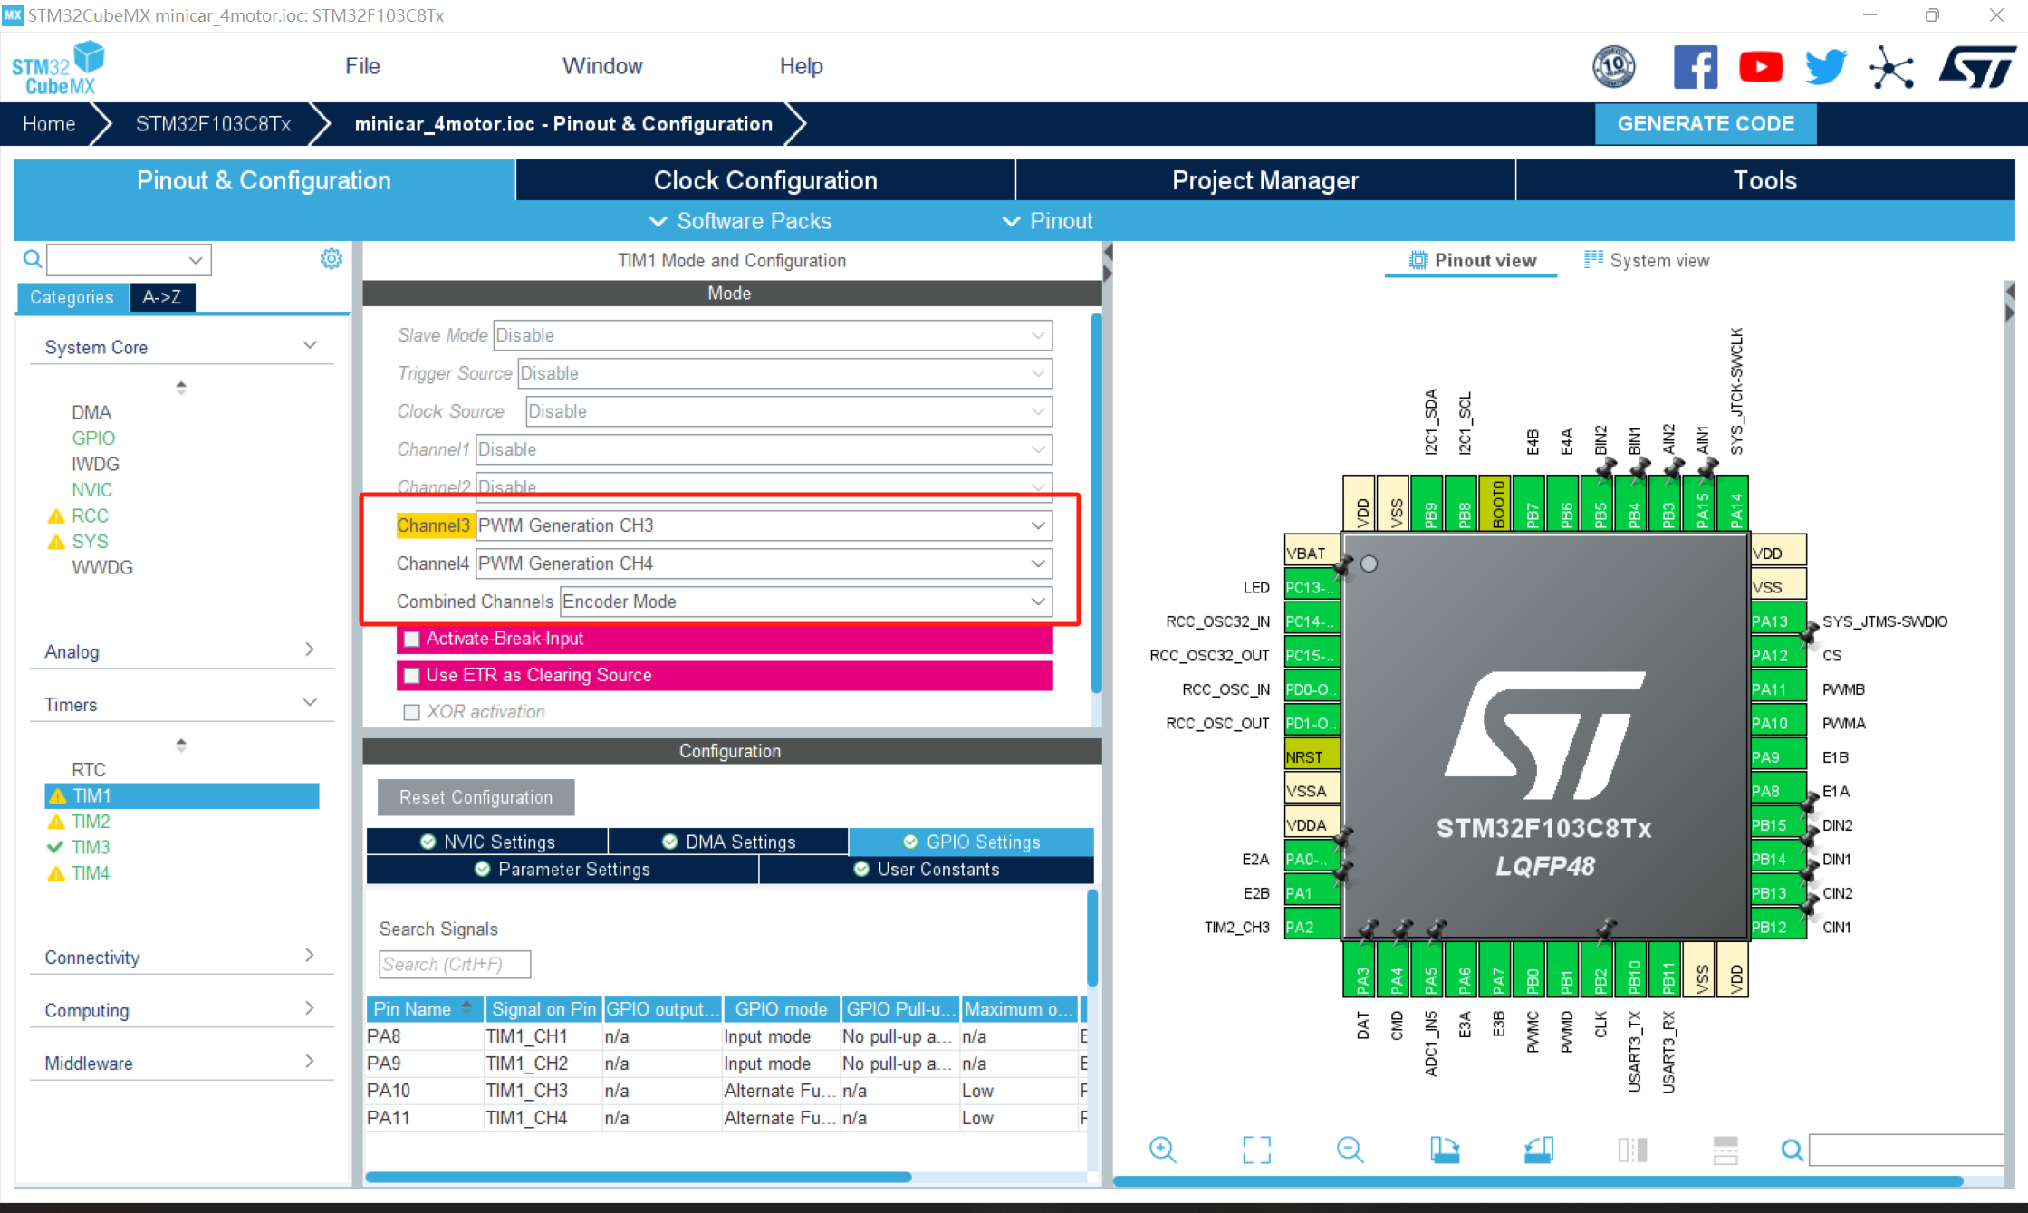Toggle the XOR activation checkbox

tap(411, 712)
